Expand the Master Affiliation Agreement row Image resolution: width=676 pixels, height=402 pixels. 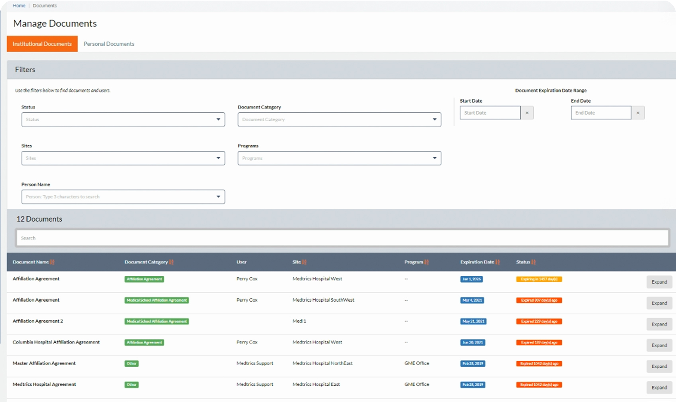[659, 366]
